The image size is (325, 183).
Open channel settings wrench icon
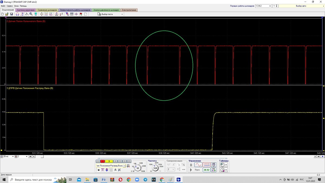pos(119,170)
